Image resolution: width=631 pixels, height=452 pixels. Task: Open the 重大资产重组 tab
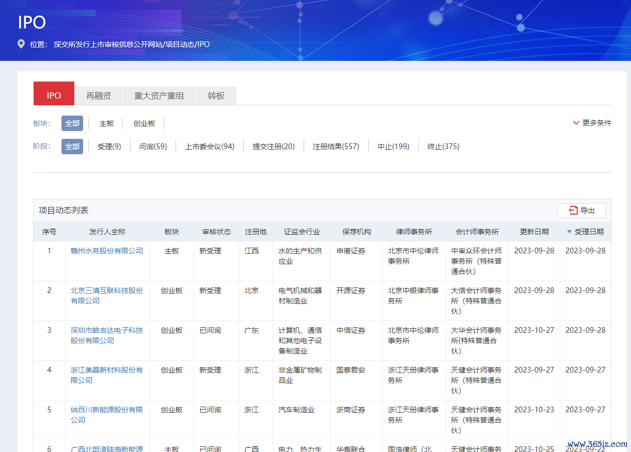click(159, 96)
